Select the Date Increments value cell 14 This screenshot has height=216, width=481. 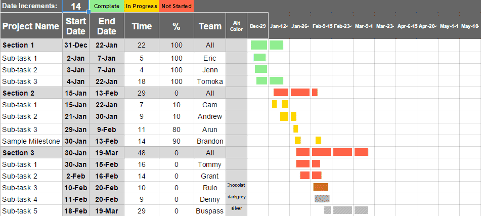click(76, 7)
